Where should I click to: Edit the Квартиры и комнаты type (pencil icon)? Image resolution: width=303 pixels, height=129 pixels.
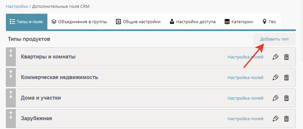[275, 57]
